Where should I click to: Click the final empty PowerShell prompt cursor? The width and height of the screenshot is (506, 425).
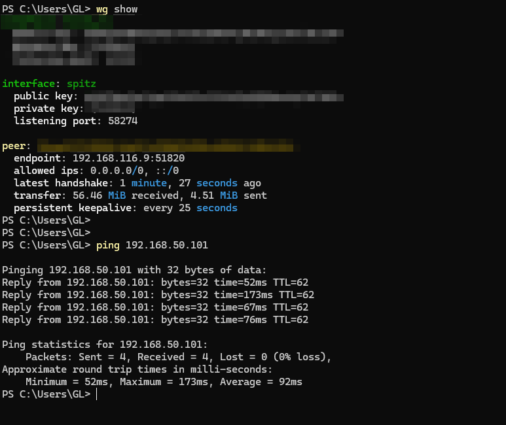pyautogui.click(x=97, y=394)
